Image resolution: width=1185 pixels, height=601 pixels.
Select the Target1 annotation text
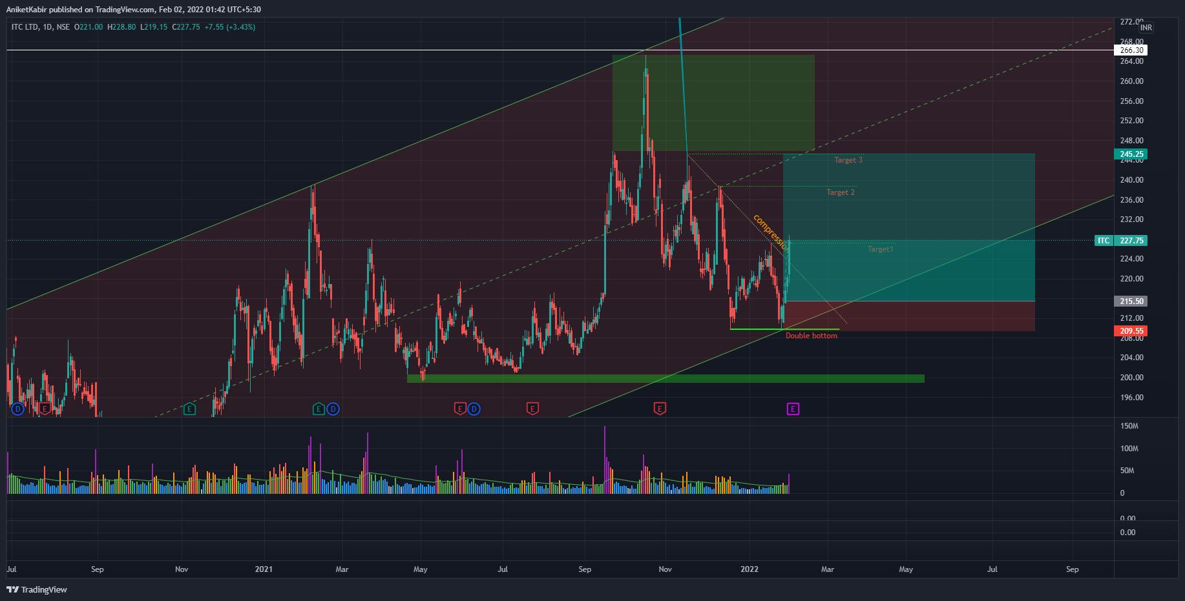pyautogui.click(x=880, y=249)
